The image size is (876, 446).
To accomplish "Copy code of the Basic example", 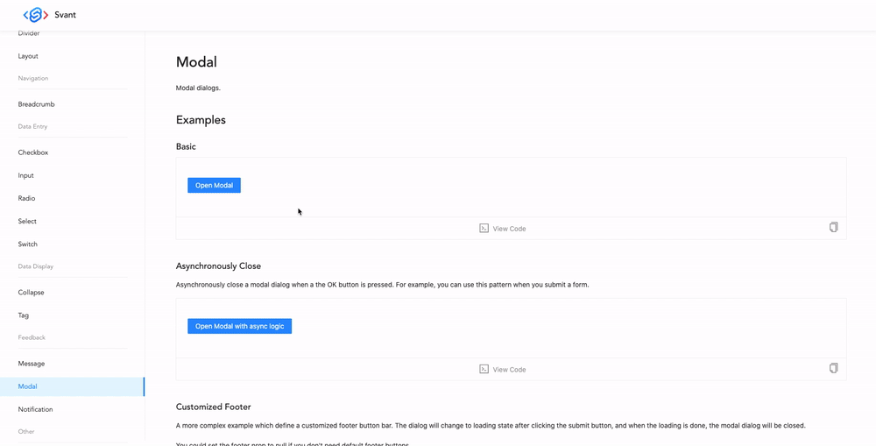I will click(x=833, y=227).
